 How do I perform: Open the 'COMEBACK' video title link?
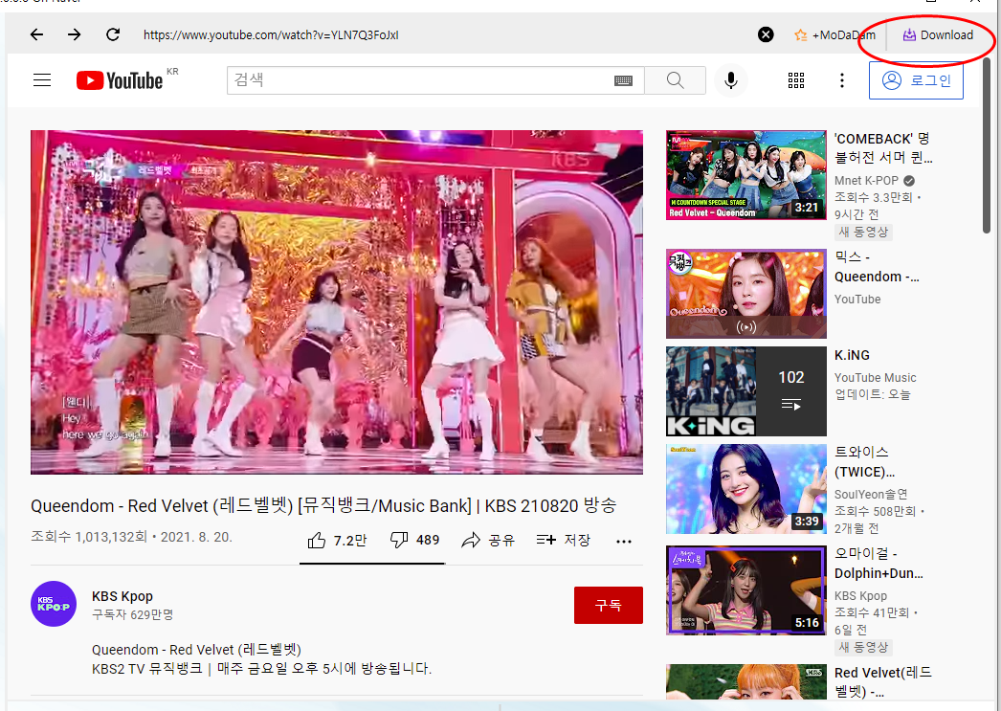(x=883, y=148)
